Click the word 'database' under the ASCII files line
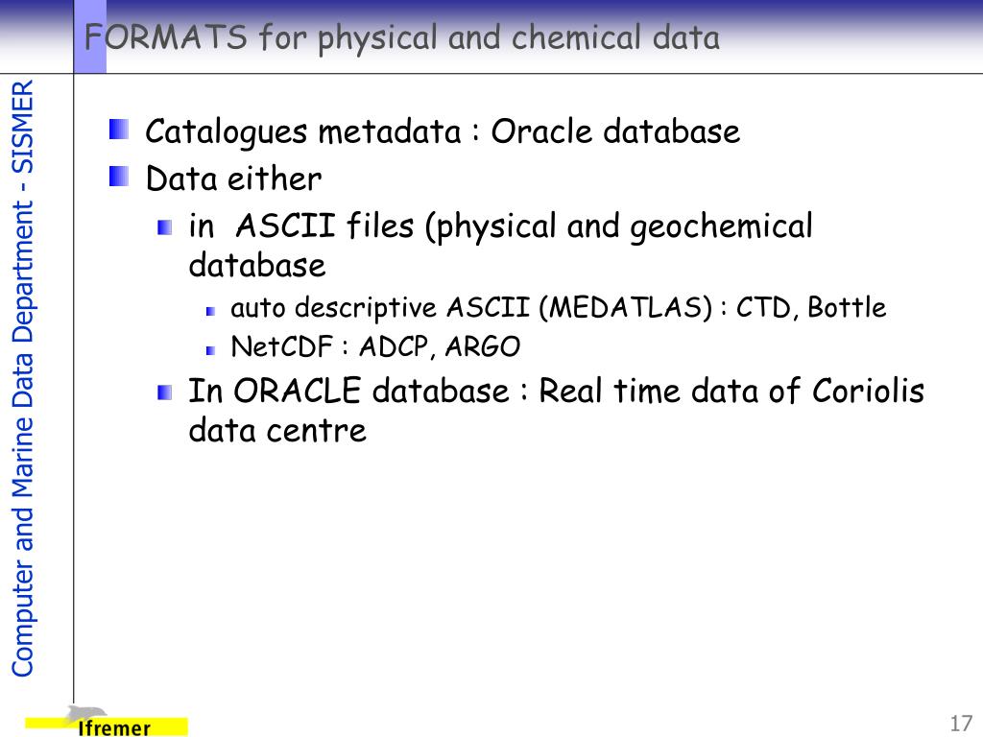The width and height of the screenshot is (983, 737). tap(257, 265)
